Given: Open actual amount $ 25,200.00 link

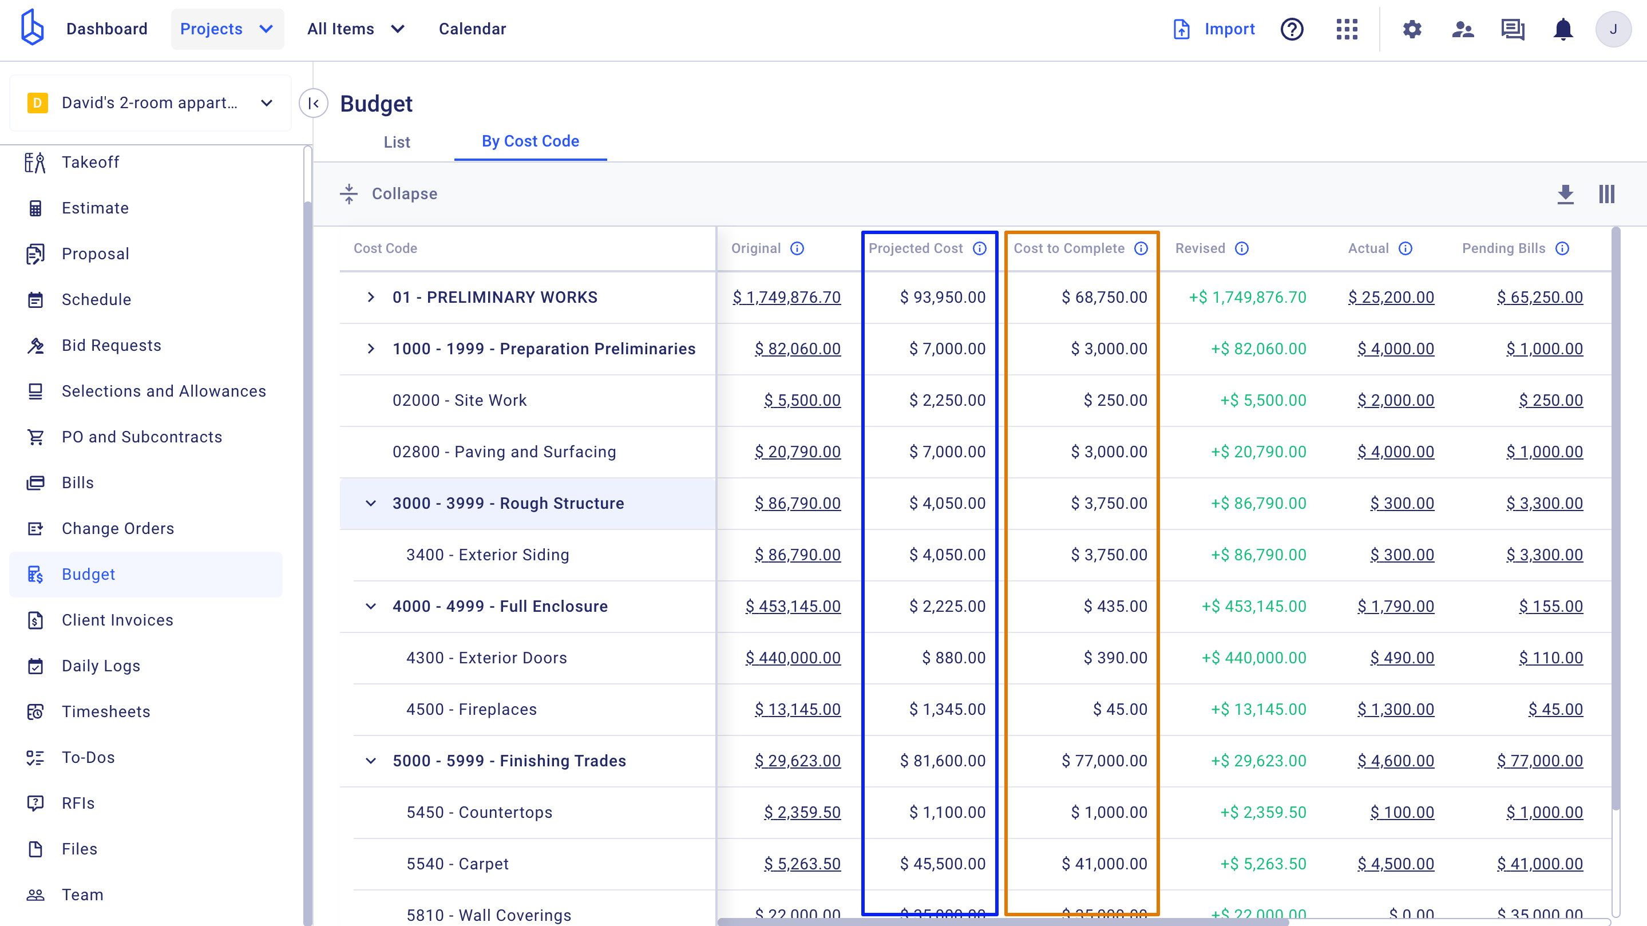Looking at the screenshot, I should coord(1391,298).
